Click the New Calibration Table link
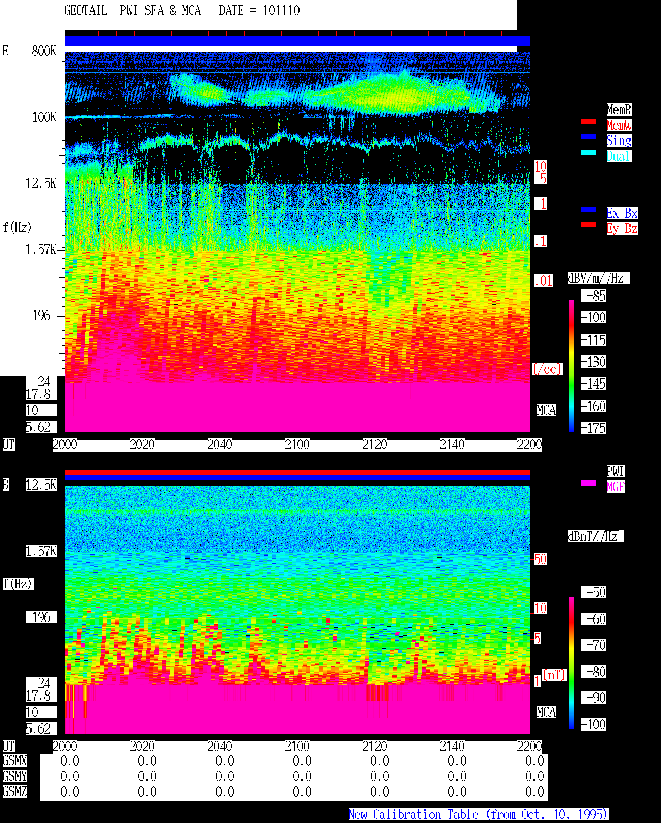The image size is (661, 823). pyautogui.click(x=478, y=814)
